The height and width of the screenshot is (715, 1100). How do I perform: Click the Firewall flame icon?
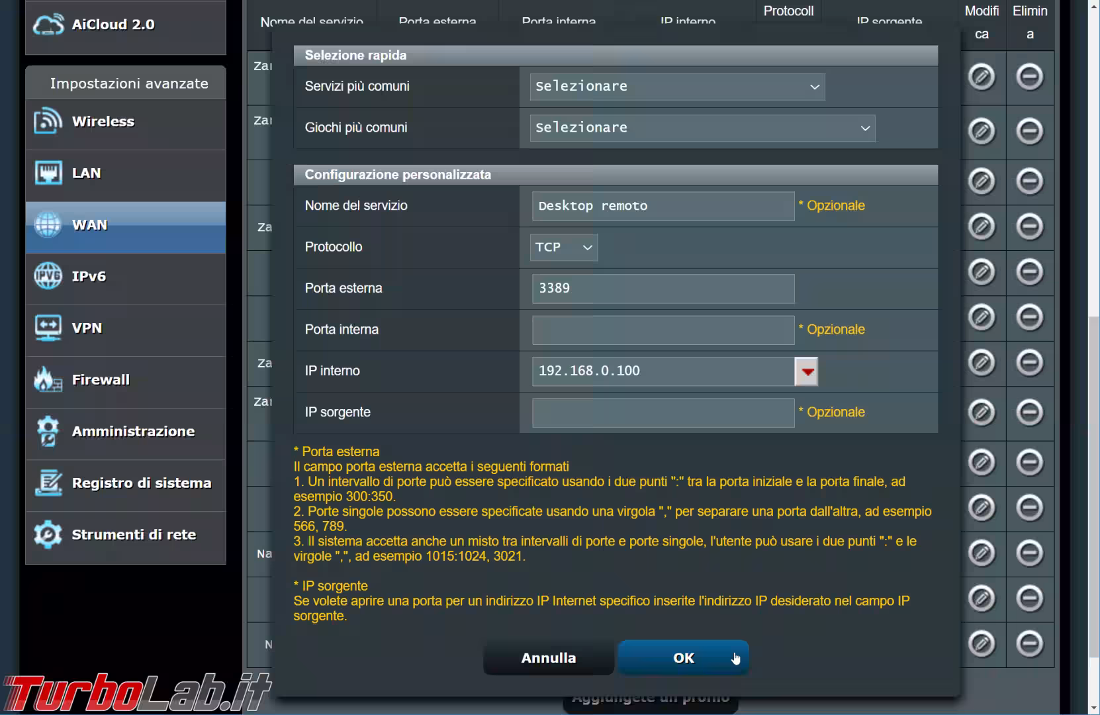tap(48, 379)
